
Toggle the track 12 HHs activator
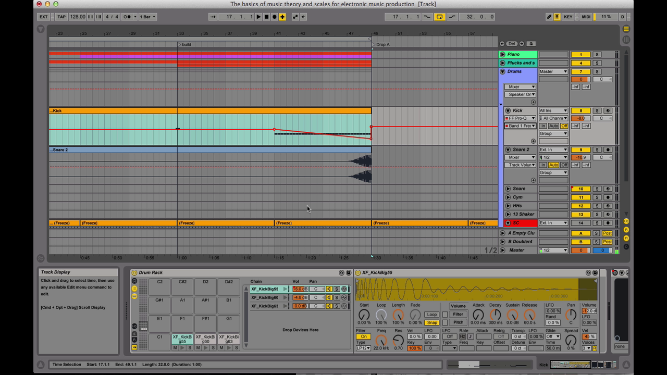pos(581,206)
